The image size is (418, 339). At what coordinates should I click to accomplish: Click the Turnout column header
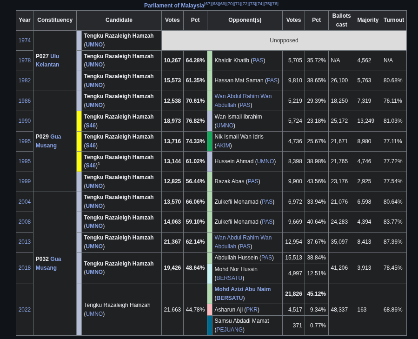[x=394, y=20]
